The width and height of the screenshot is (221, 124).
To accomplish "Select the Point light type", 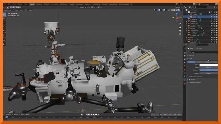I will click(191, 62).
